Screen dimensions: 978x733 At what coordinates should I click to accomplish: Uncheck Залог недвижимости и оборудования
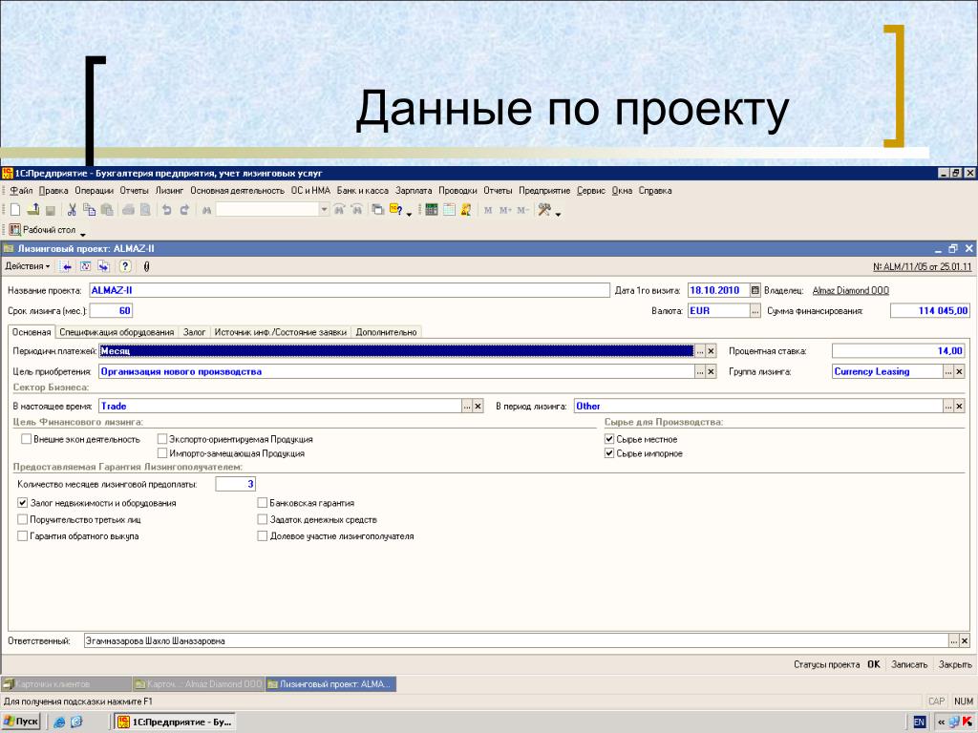pos(23,502)
